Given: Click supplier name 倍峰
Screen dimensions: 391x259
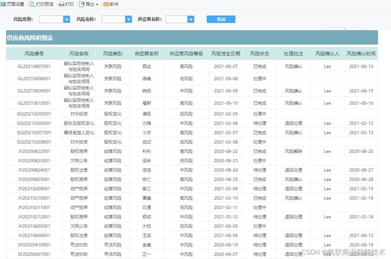Looking at the screenshot, I should pos(147,79).
